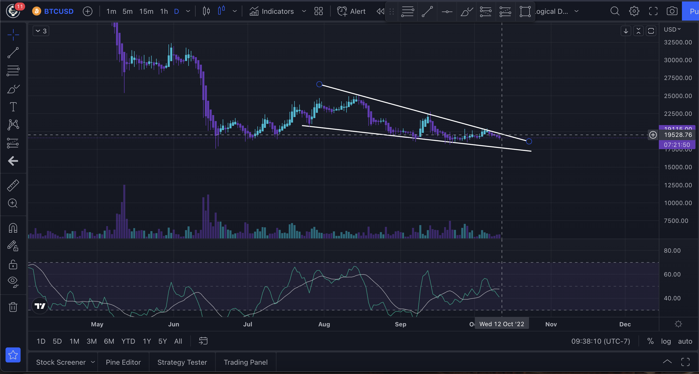Screen dimensions: 699x374
Task: Open the indicator templates grid icon
Action: click(x=319, y=11)
